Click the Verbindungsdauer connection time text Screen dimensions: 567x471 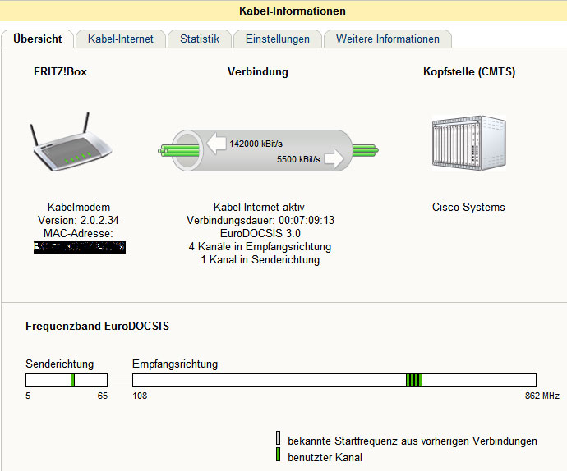coord(260,220)
